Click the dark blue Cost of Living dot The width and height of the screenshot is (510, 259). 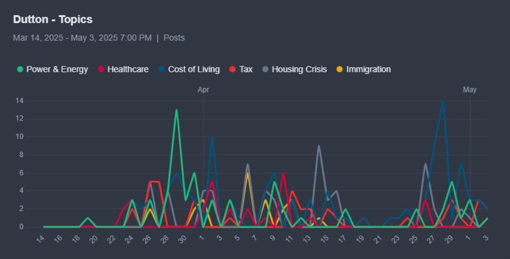tap(161, 69)
